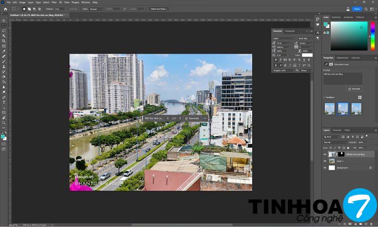
Task: Toggle visibility of Layer 1
Action: tap(325, 161)
